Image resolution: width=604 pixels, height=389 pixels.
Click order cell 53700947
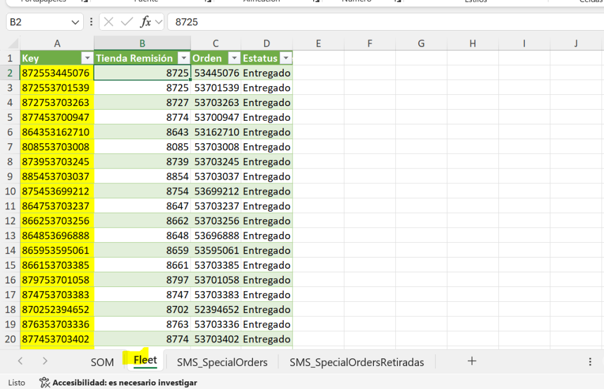pyautogui.click(x=216, y=117)
